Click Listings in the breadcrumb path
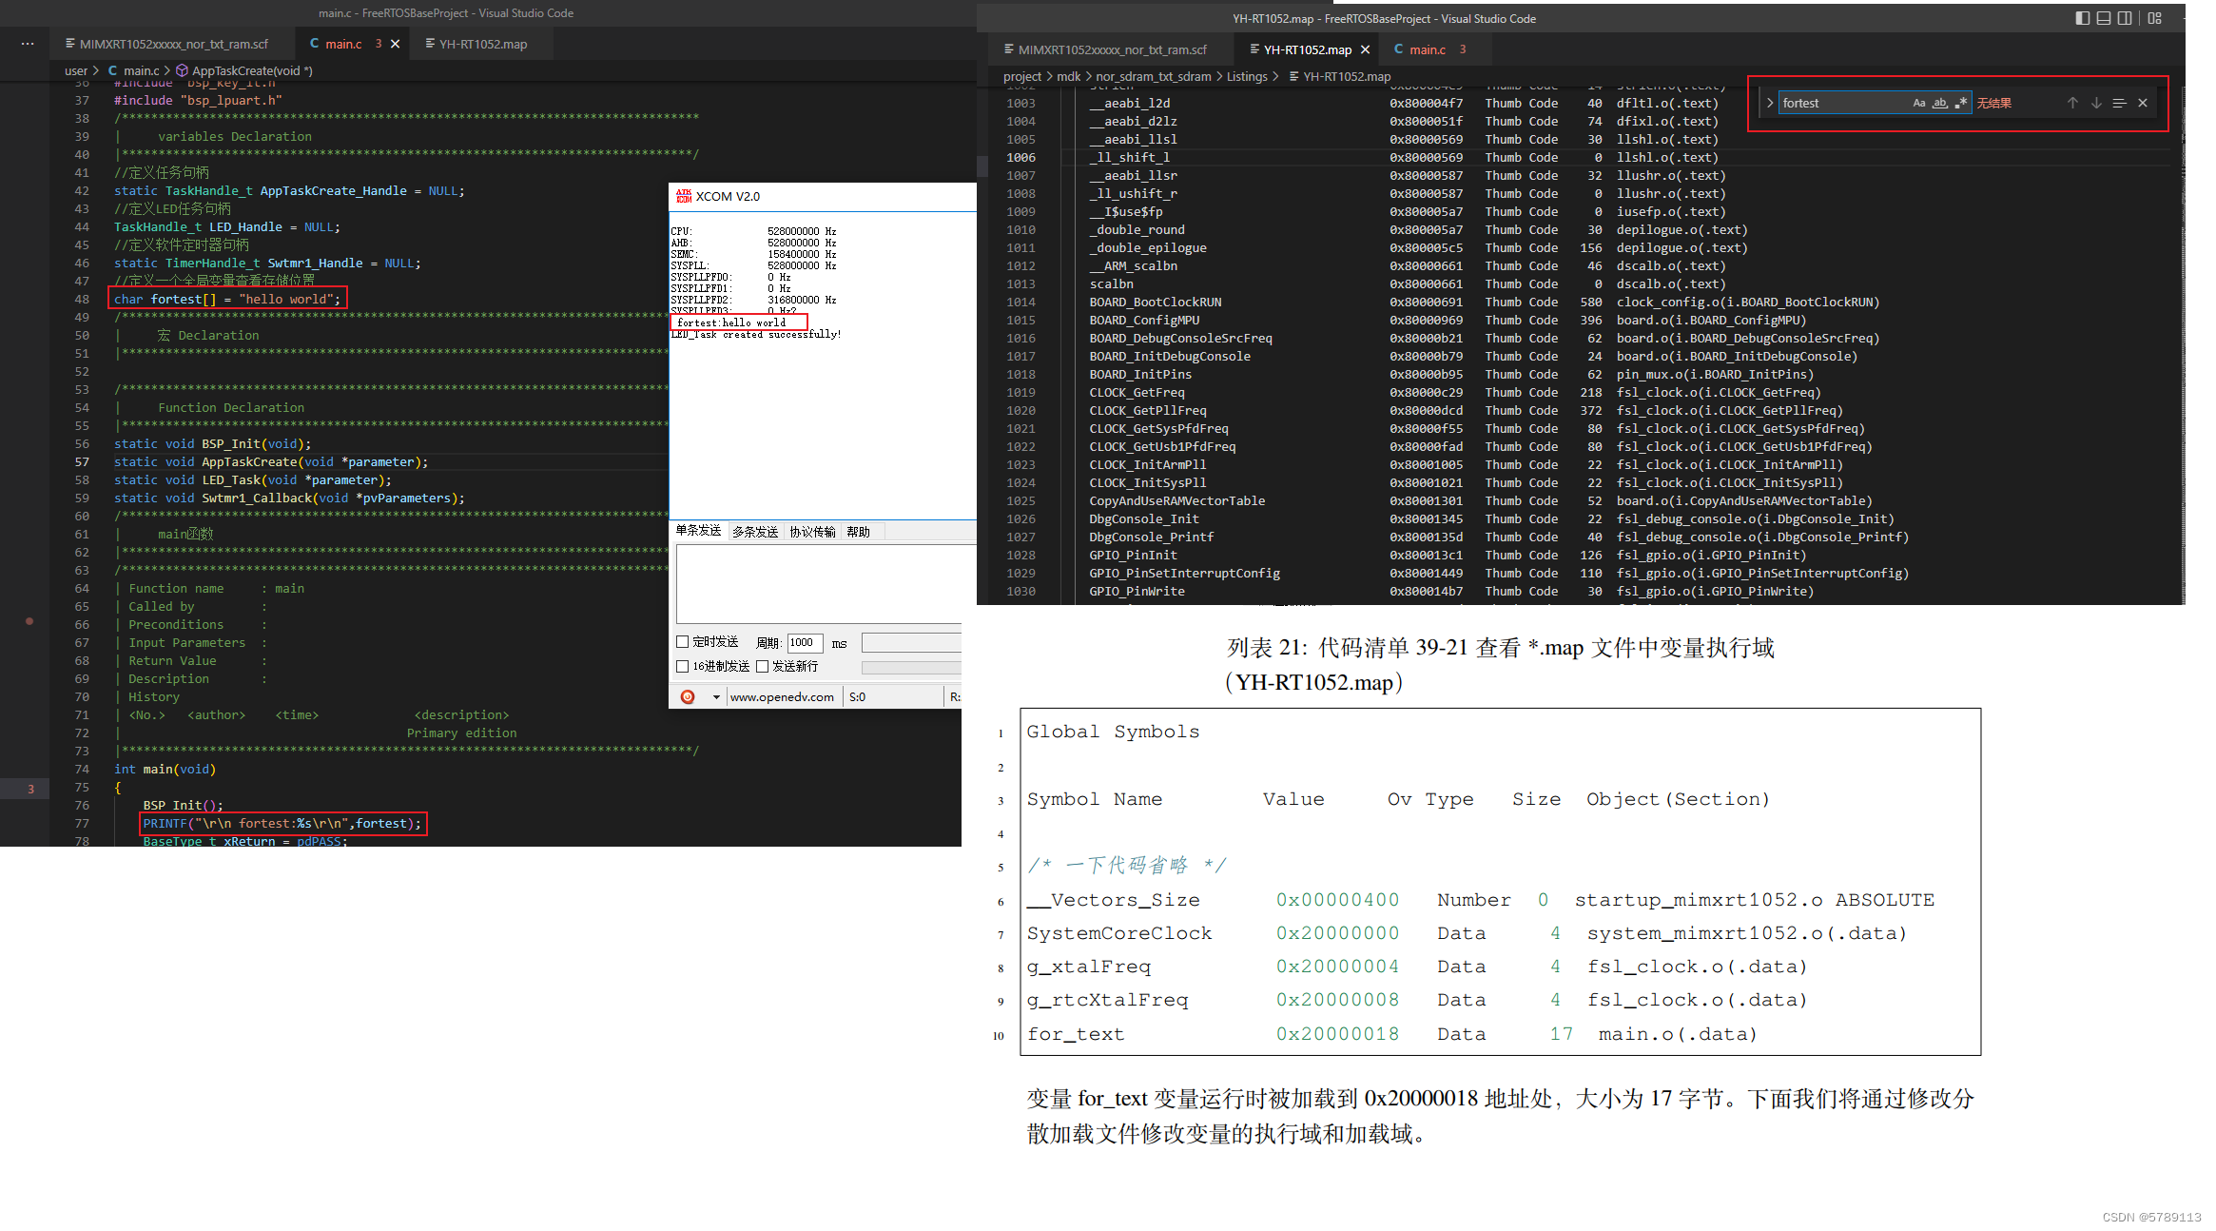The height and width of the screenshot is (1231, 2216). coord(1246,76)
